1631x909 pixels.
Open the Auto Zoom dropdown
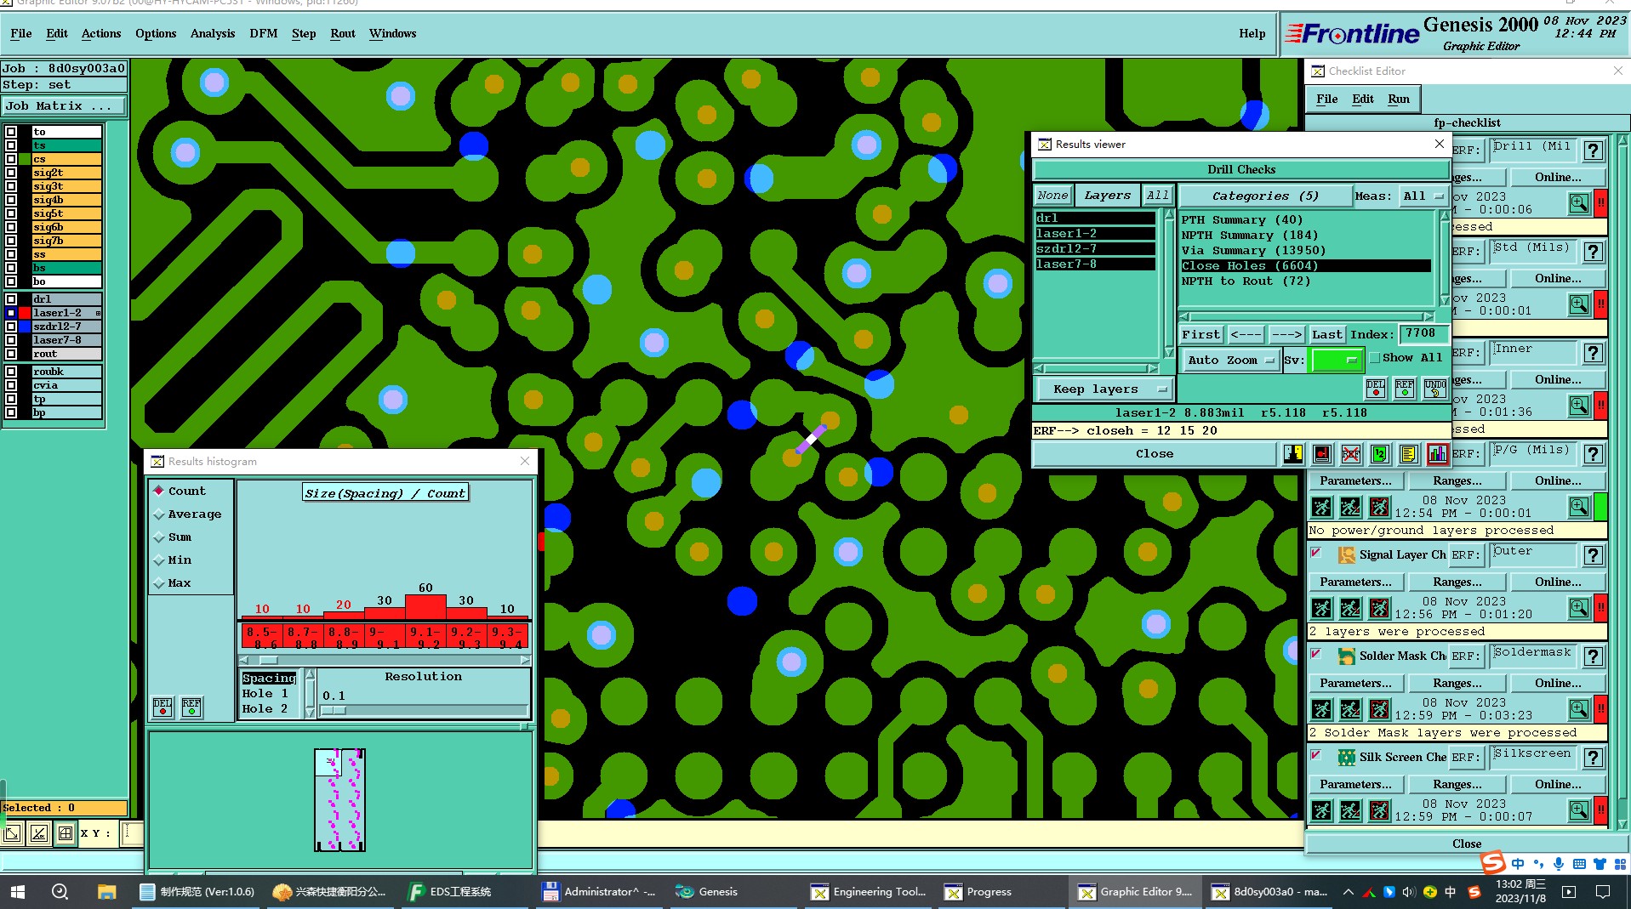point(1230,360)
